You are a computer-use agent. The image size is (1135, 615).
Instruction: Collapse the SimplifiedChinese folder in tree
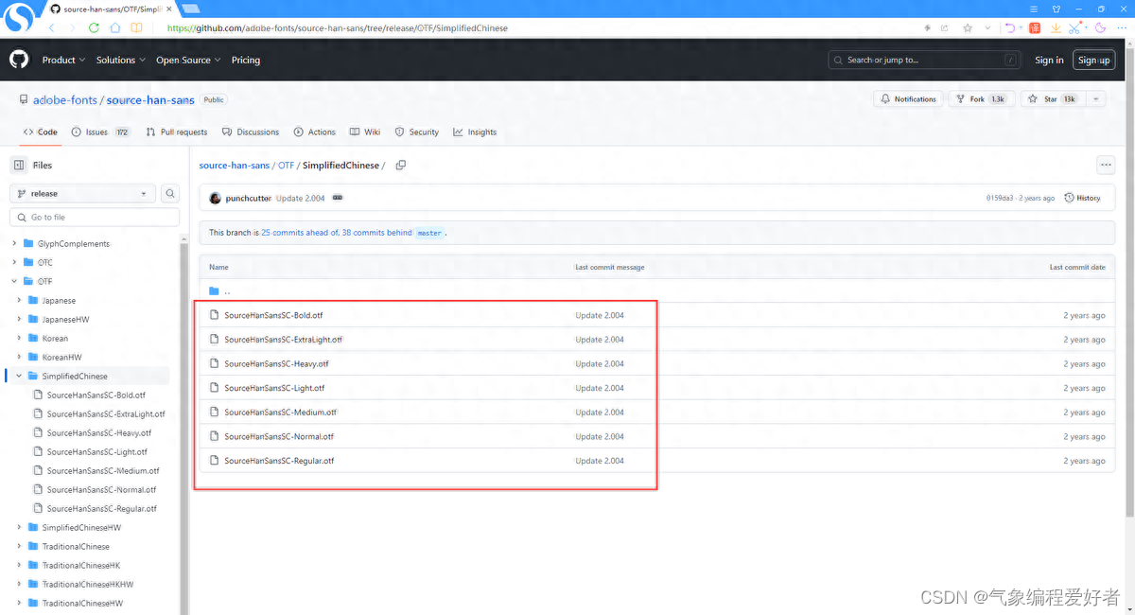pos(20,377)
